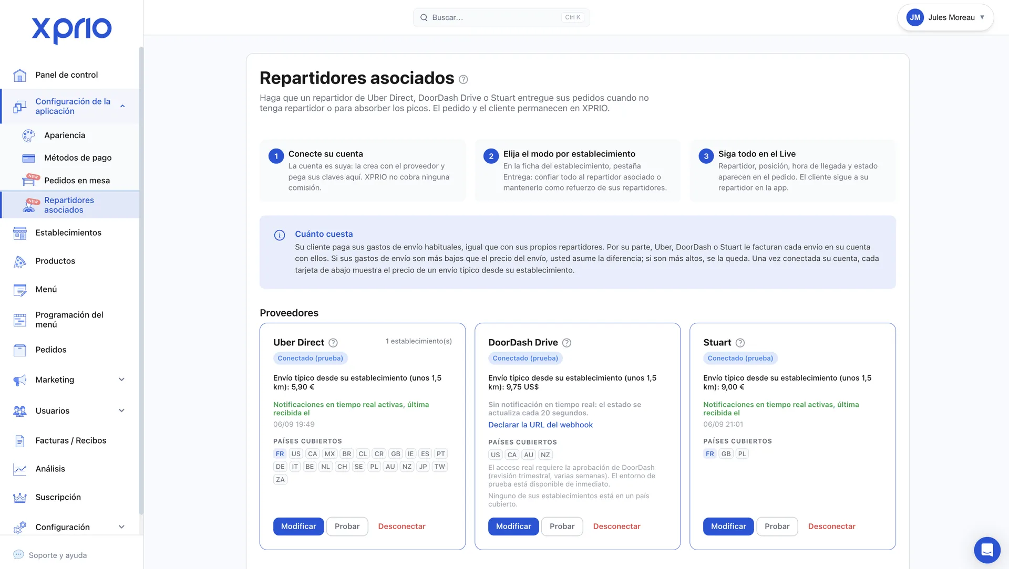Click the Configuración gears icon
Viewport: 1009px width, 569px height.
tap(20, 528)
